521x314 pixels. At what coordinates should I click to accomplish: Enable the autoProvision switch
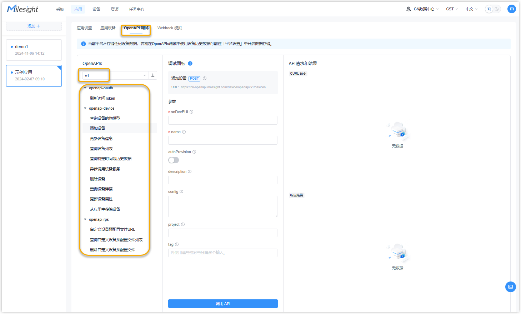pyautogui.click(x=174, y=160)
